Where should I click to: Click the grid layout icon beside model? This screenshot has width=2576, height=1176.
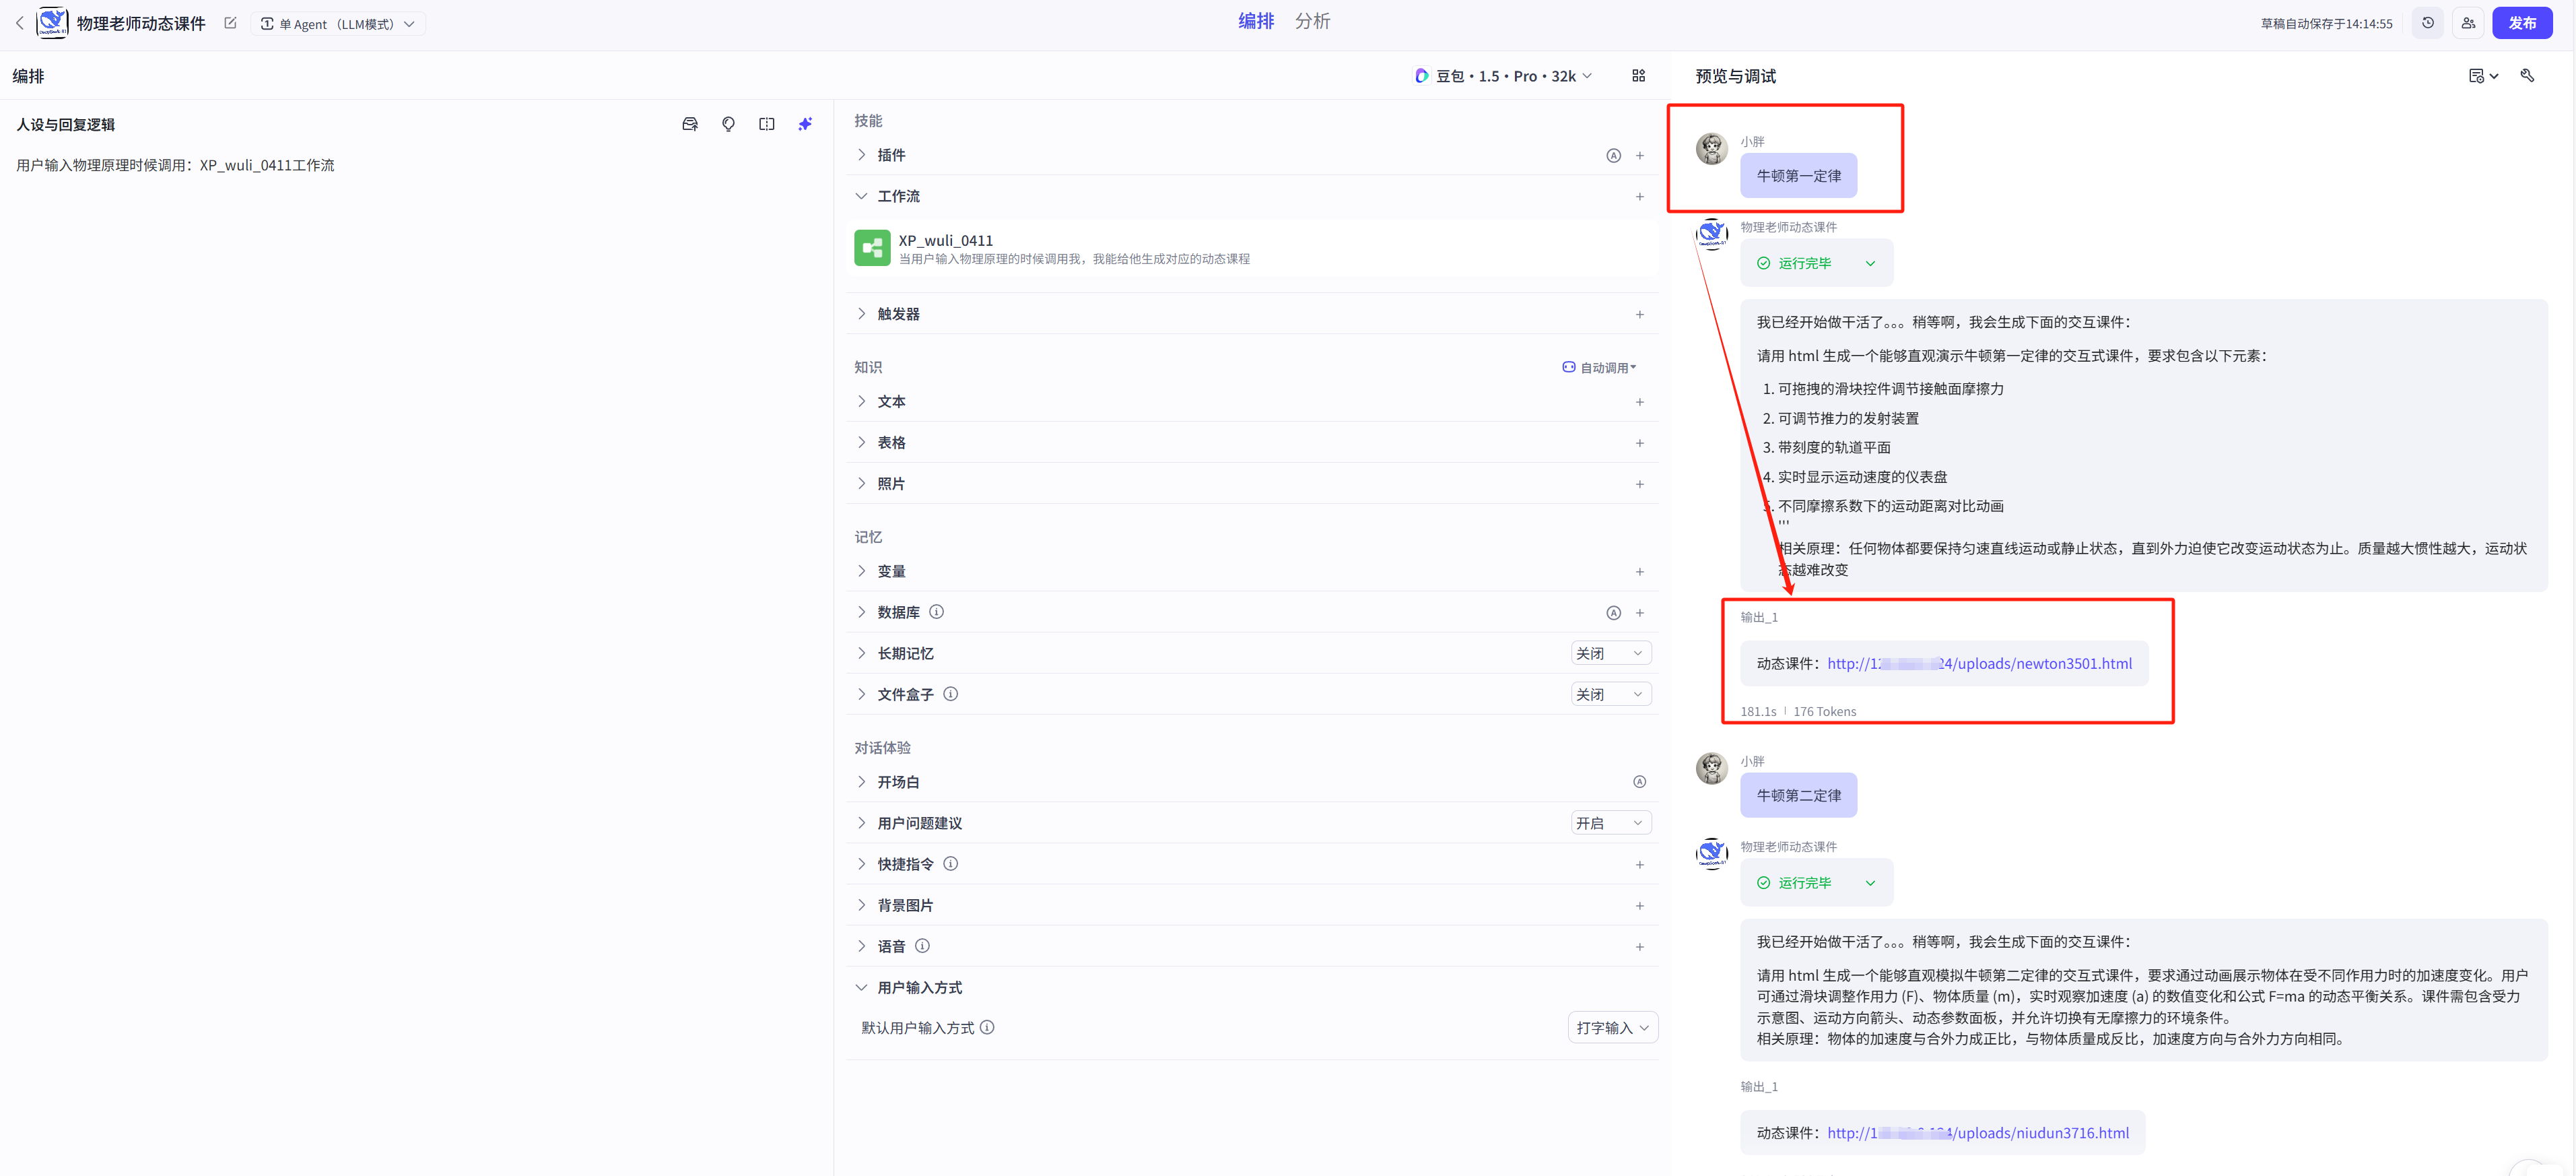[1638, 76]
